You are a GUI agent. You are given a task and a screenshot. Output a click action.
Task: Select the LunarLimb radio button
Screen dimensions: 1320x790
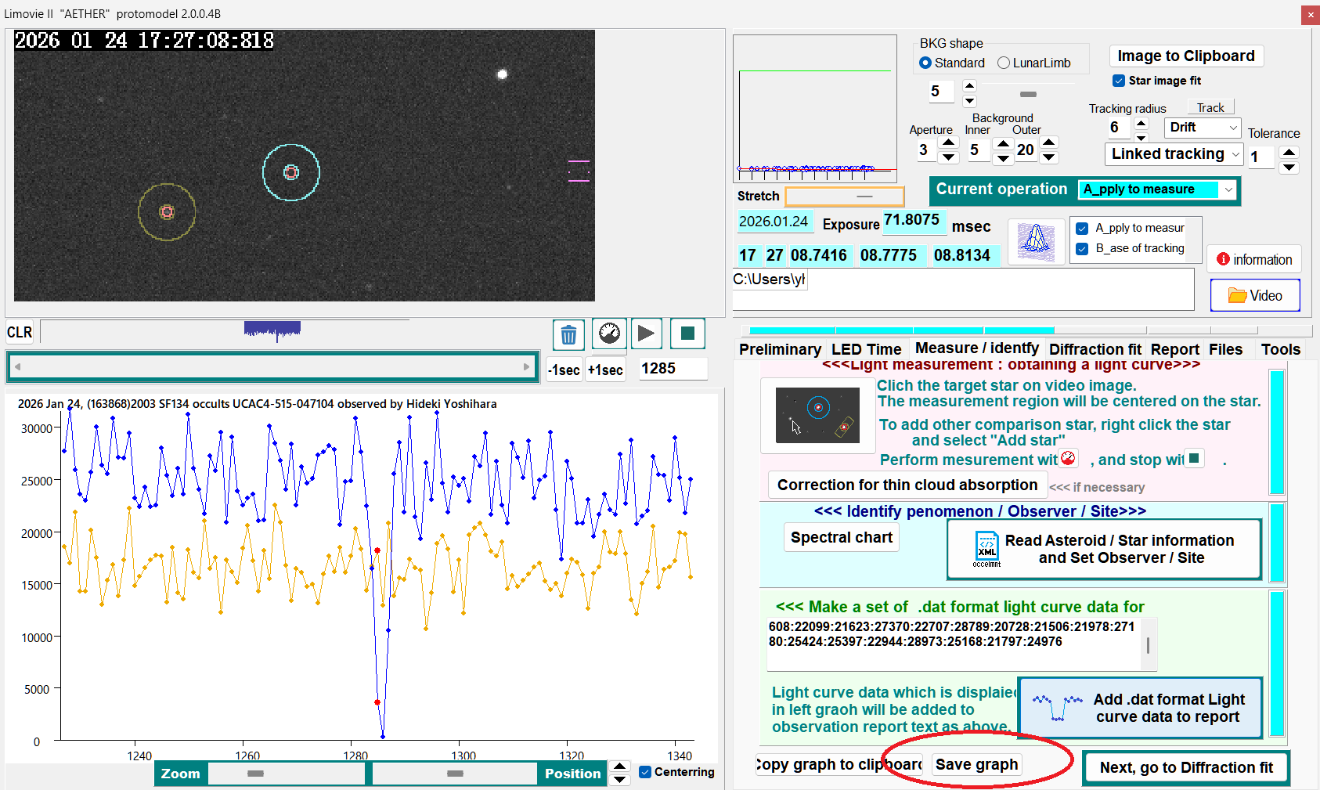pyautogui.click(x=1004, y=63)
